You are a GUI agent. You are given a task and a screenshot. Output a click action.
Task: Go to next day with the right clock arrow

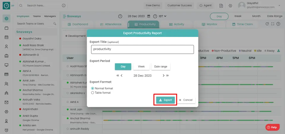155,16
